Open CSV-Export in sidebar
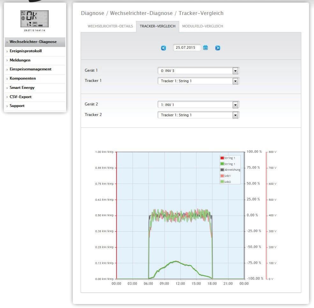Viewport: 314px width, 308px height. coord(35,97)
